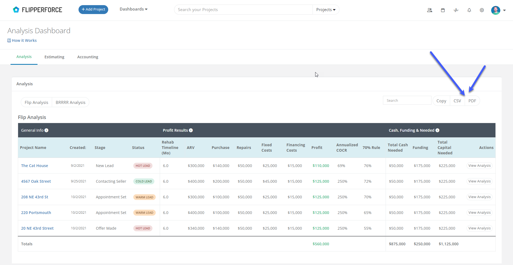Click the $45,000 fixed costs value

point(270,181)
